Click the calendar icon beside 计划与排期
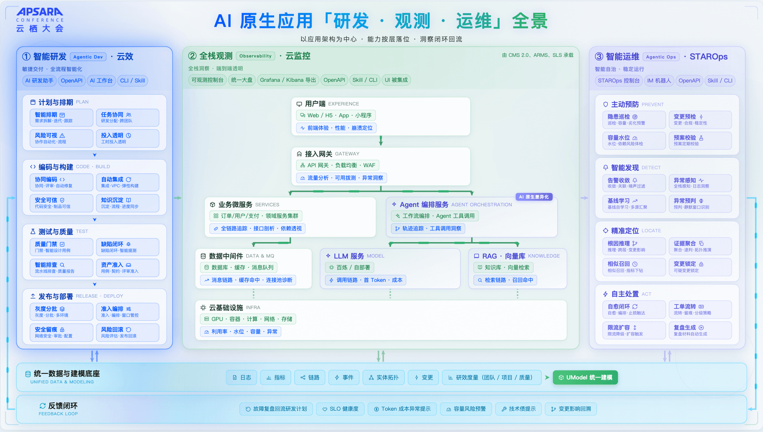This screenshot has height=432, width=763. (x=33, y=102)
